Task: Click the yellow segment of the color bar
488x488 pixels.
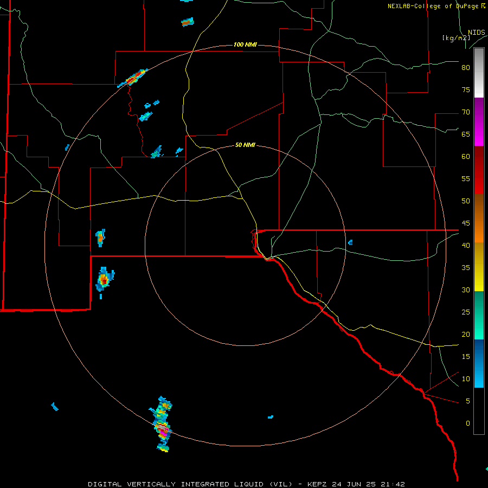Action: pyautogui.click(x=479, y=267)
